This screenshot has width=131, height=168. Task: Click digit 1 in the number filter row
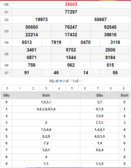point(20,88)
